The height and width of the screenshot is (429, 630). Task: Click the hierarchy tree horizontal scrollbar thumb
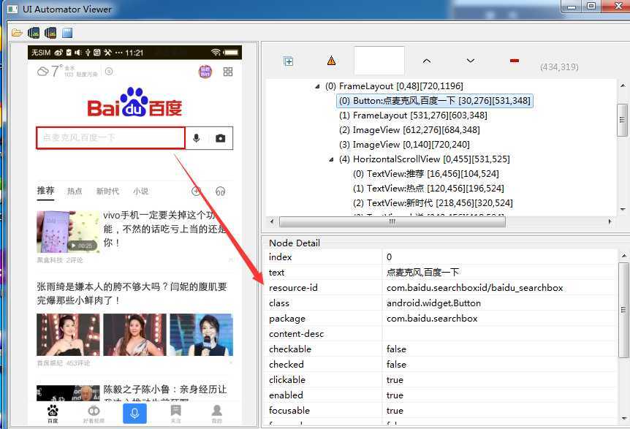click(392, 221)
